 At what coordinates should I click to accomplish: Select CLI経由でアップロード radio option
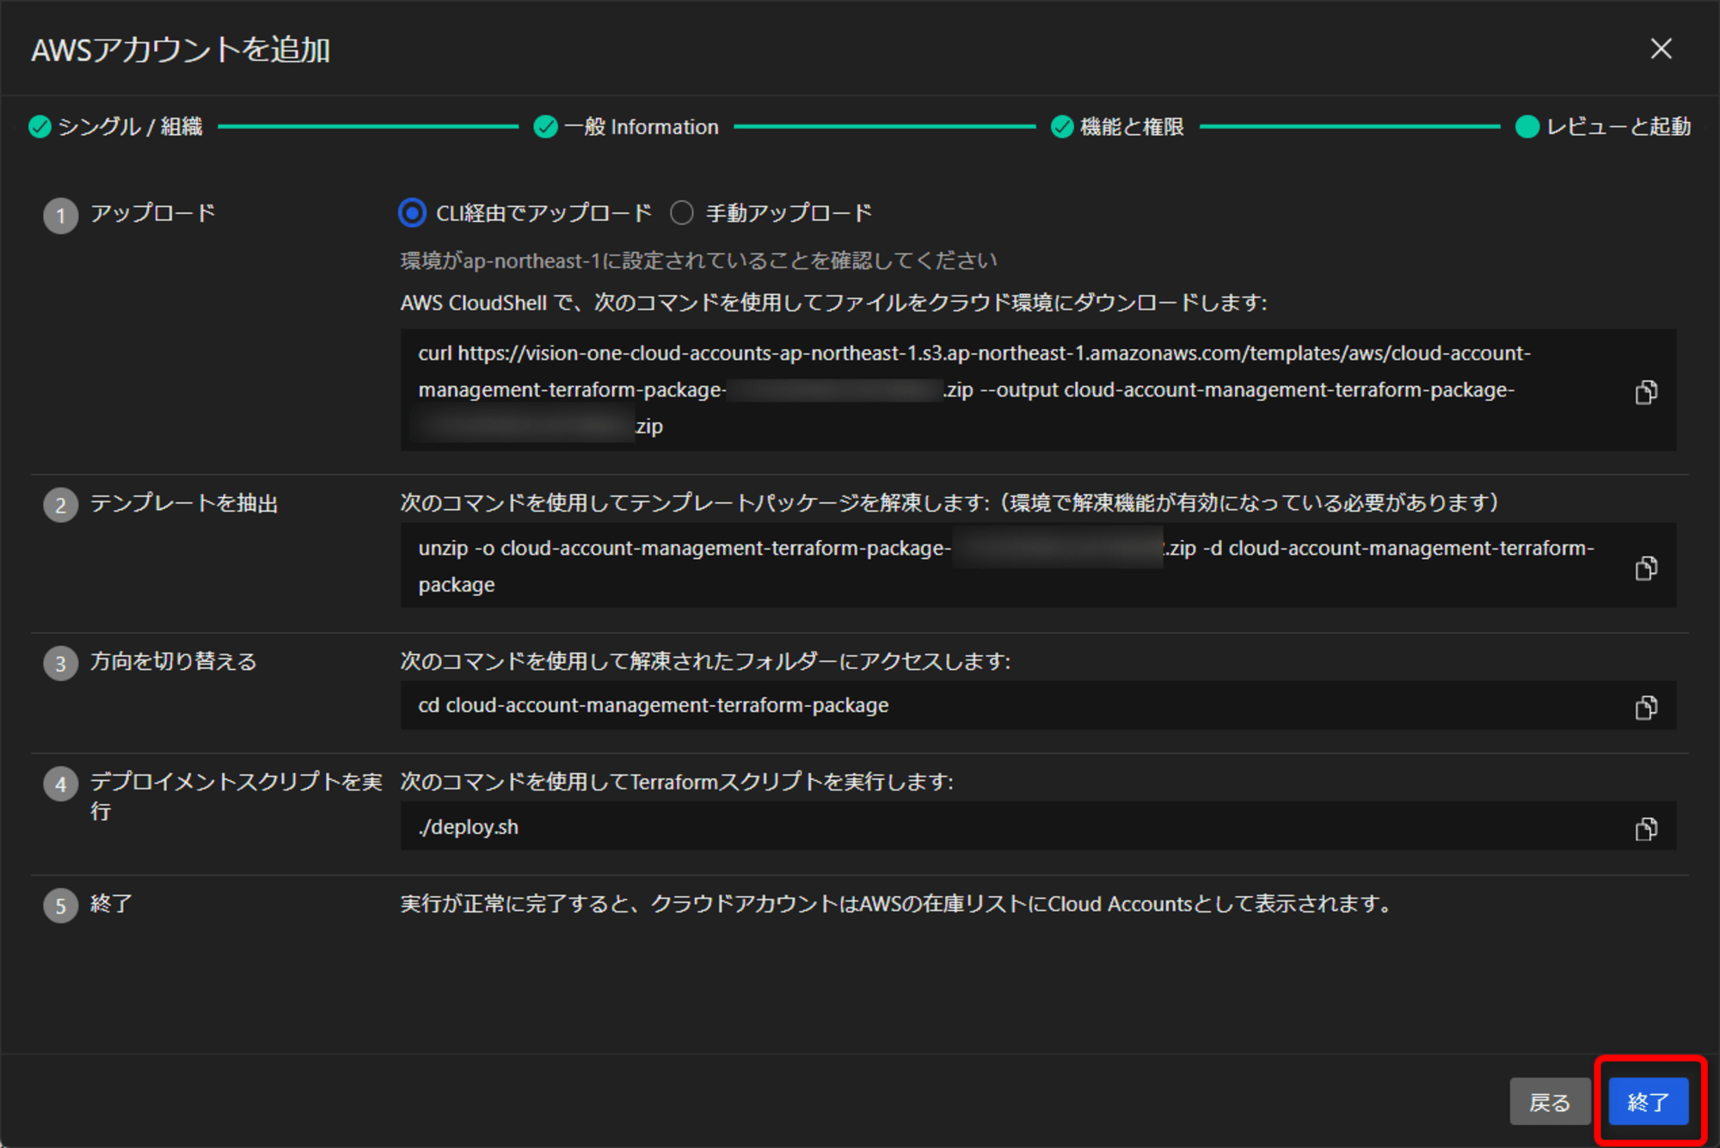click(x=413, y=212)
